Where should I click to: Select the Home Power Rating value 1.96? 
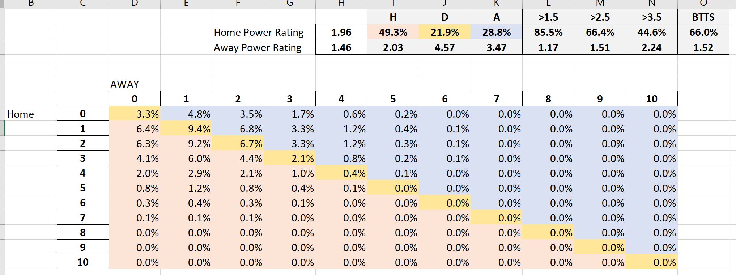click(x=341, y=32)
